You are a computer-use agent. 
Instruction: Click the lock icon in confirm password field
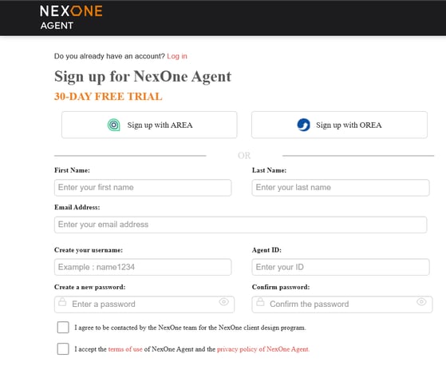260,301
